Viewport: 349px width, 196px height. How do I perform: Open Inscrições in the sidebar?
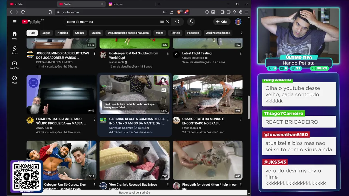(14, 65)
